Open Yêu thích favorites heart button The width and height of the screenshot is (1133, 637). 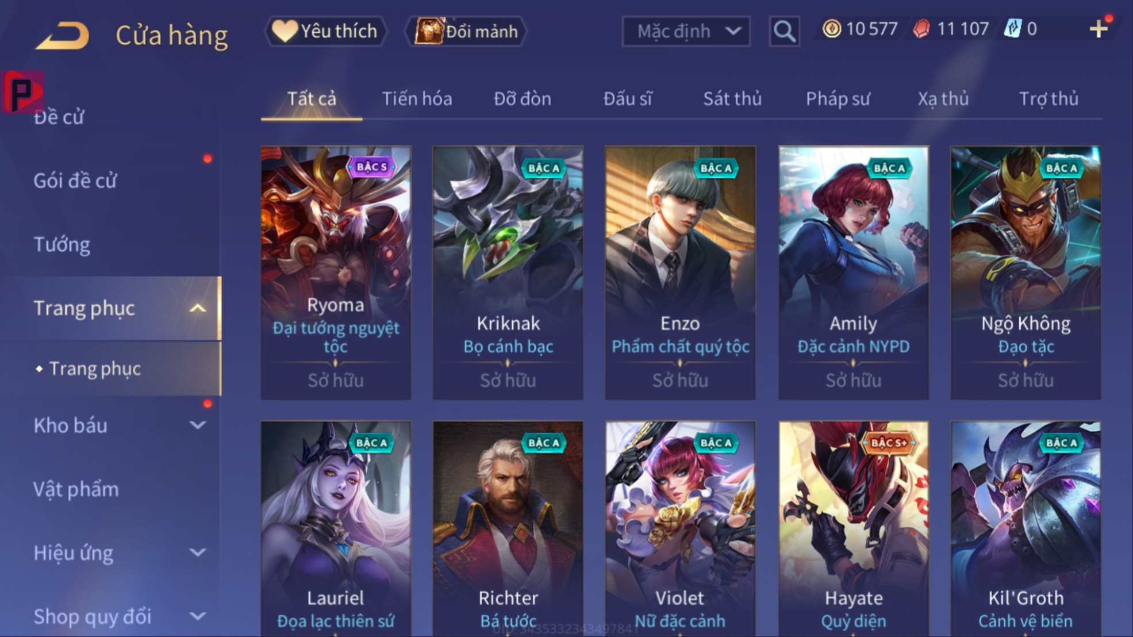pos(325,31)
